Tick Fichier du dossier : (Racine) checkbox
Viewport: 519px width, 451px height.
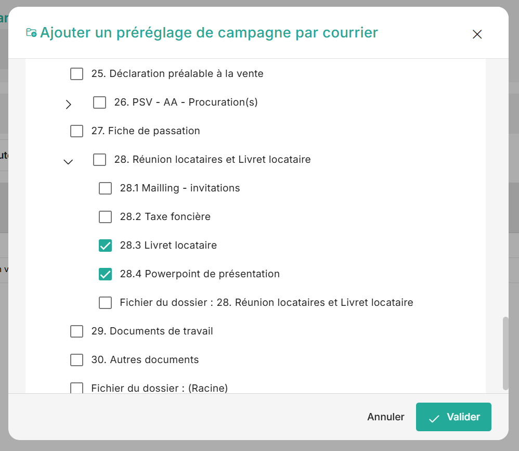76,388
